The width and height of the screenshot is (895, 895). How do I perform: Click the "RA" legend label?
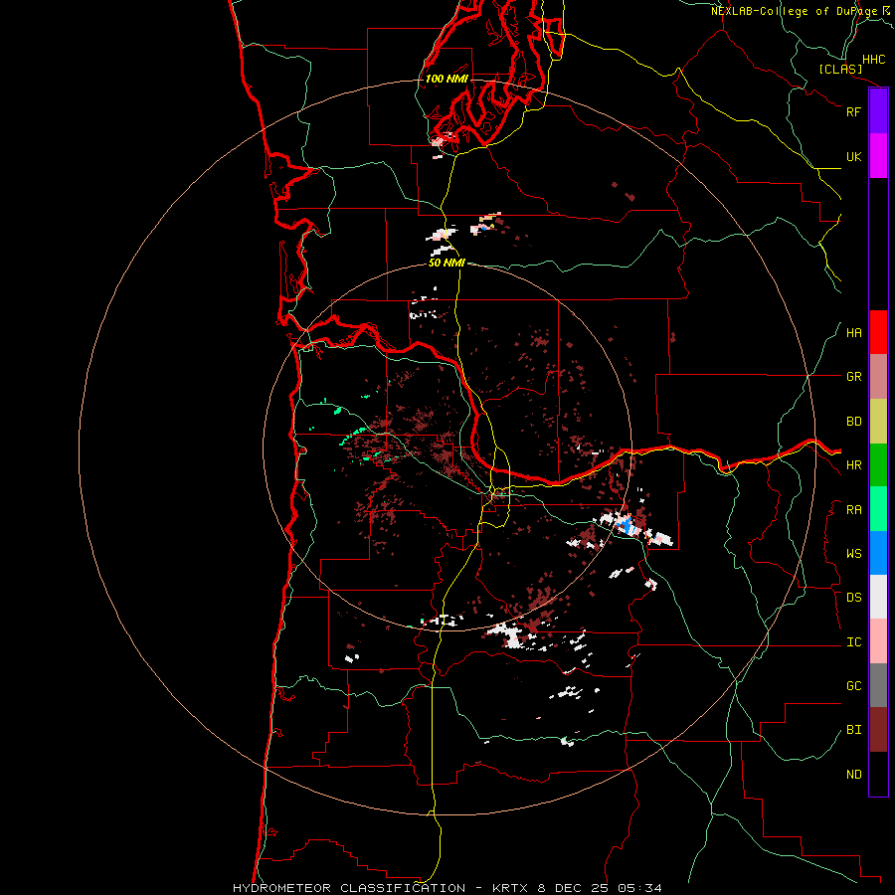click(853, 510)
